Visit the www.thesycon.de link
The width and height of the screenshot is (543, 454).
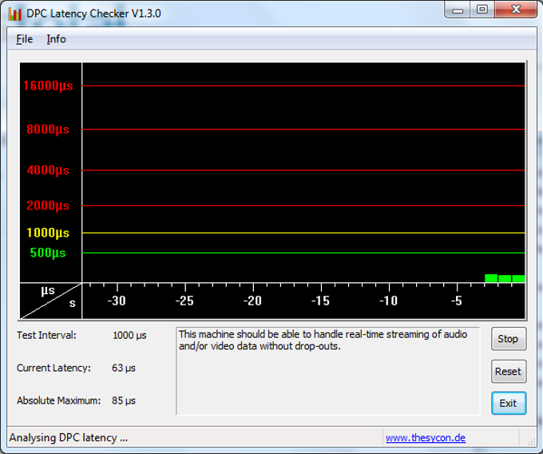pyautogui.click(x=425, y=438)
